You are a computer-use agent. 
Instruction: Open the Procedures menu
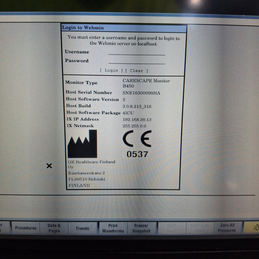pos(26,228)
